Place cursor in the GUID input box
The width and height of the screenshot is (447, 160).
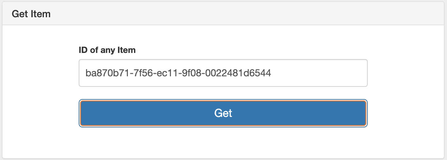pos(223,73)
